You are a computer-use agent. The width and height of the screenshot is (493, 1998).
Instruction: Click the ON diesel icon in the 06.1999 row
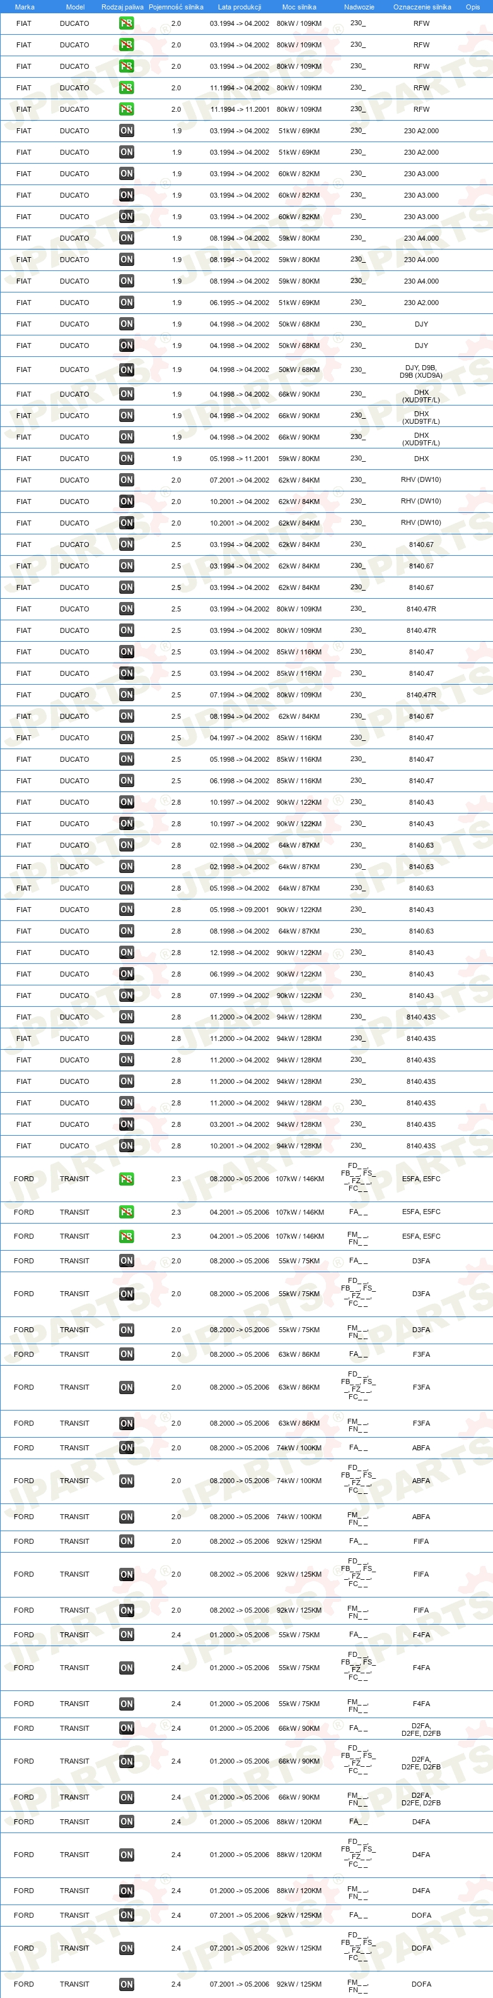tap(126, 974)
